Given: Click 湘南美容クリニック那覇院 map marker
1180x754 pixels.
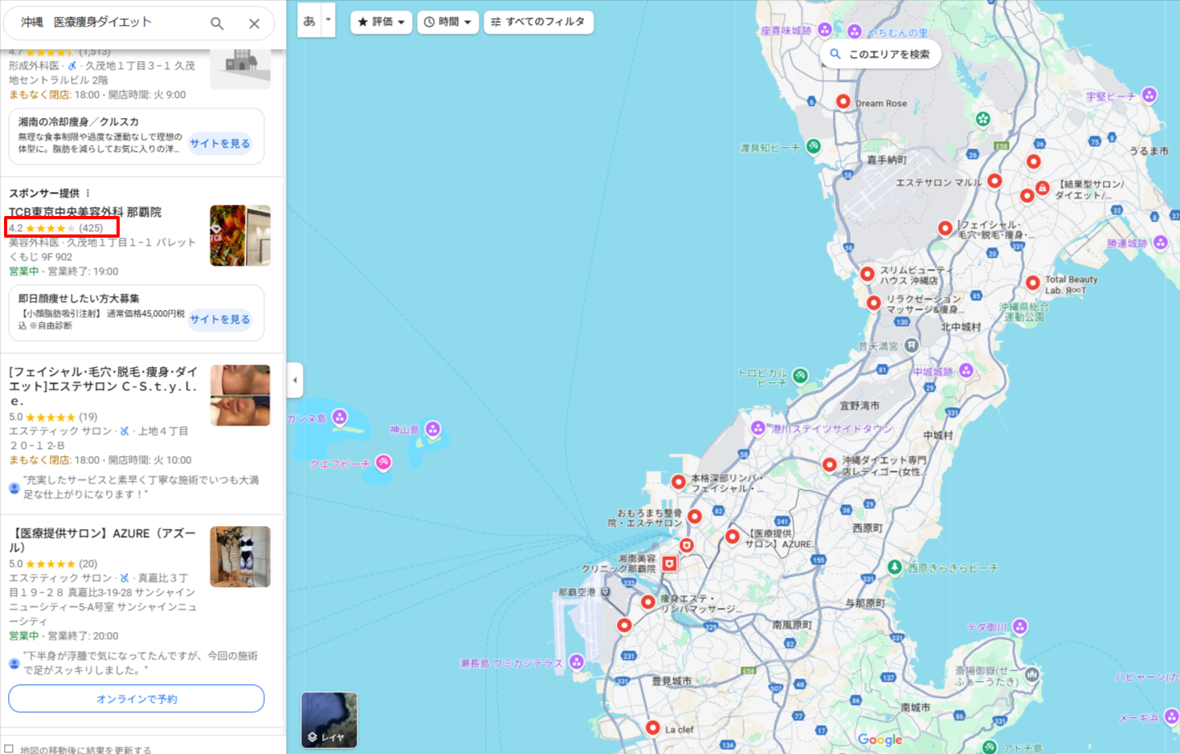Looking at the screenshot, I should pos(669,564).
